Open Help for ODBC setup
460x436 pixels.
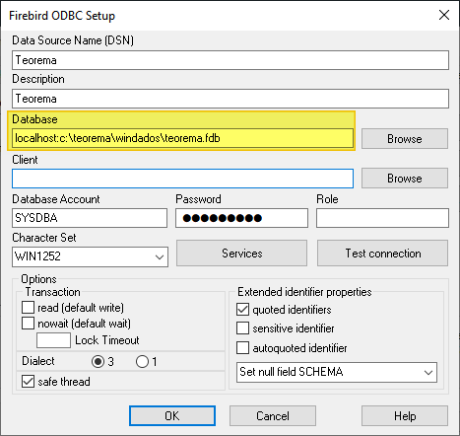(405, 416)
